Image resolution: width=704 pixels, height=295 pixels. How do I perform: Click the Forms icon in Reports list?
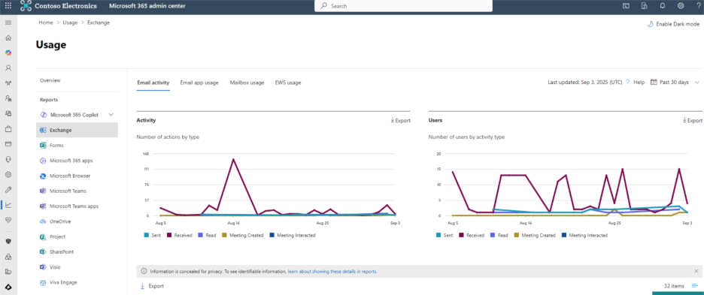coord(43,146)
